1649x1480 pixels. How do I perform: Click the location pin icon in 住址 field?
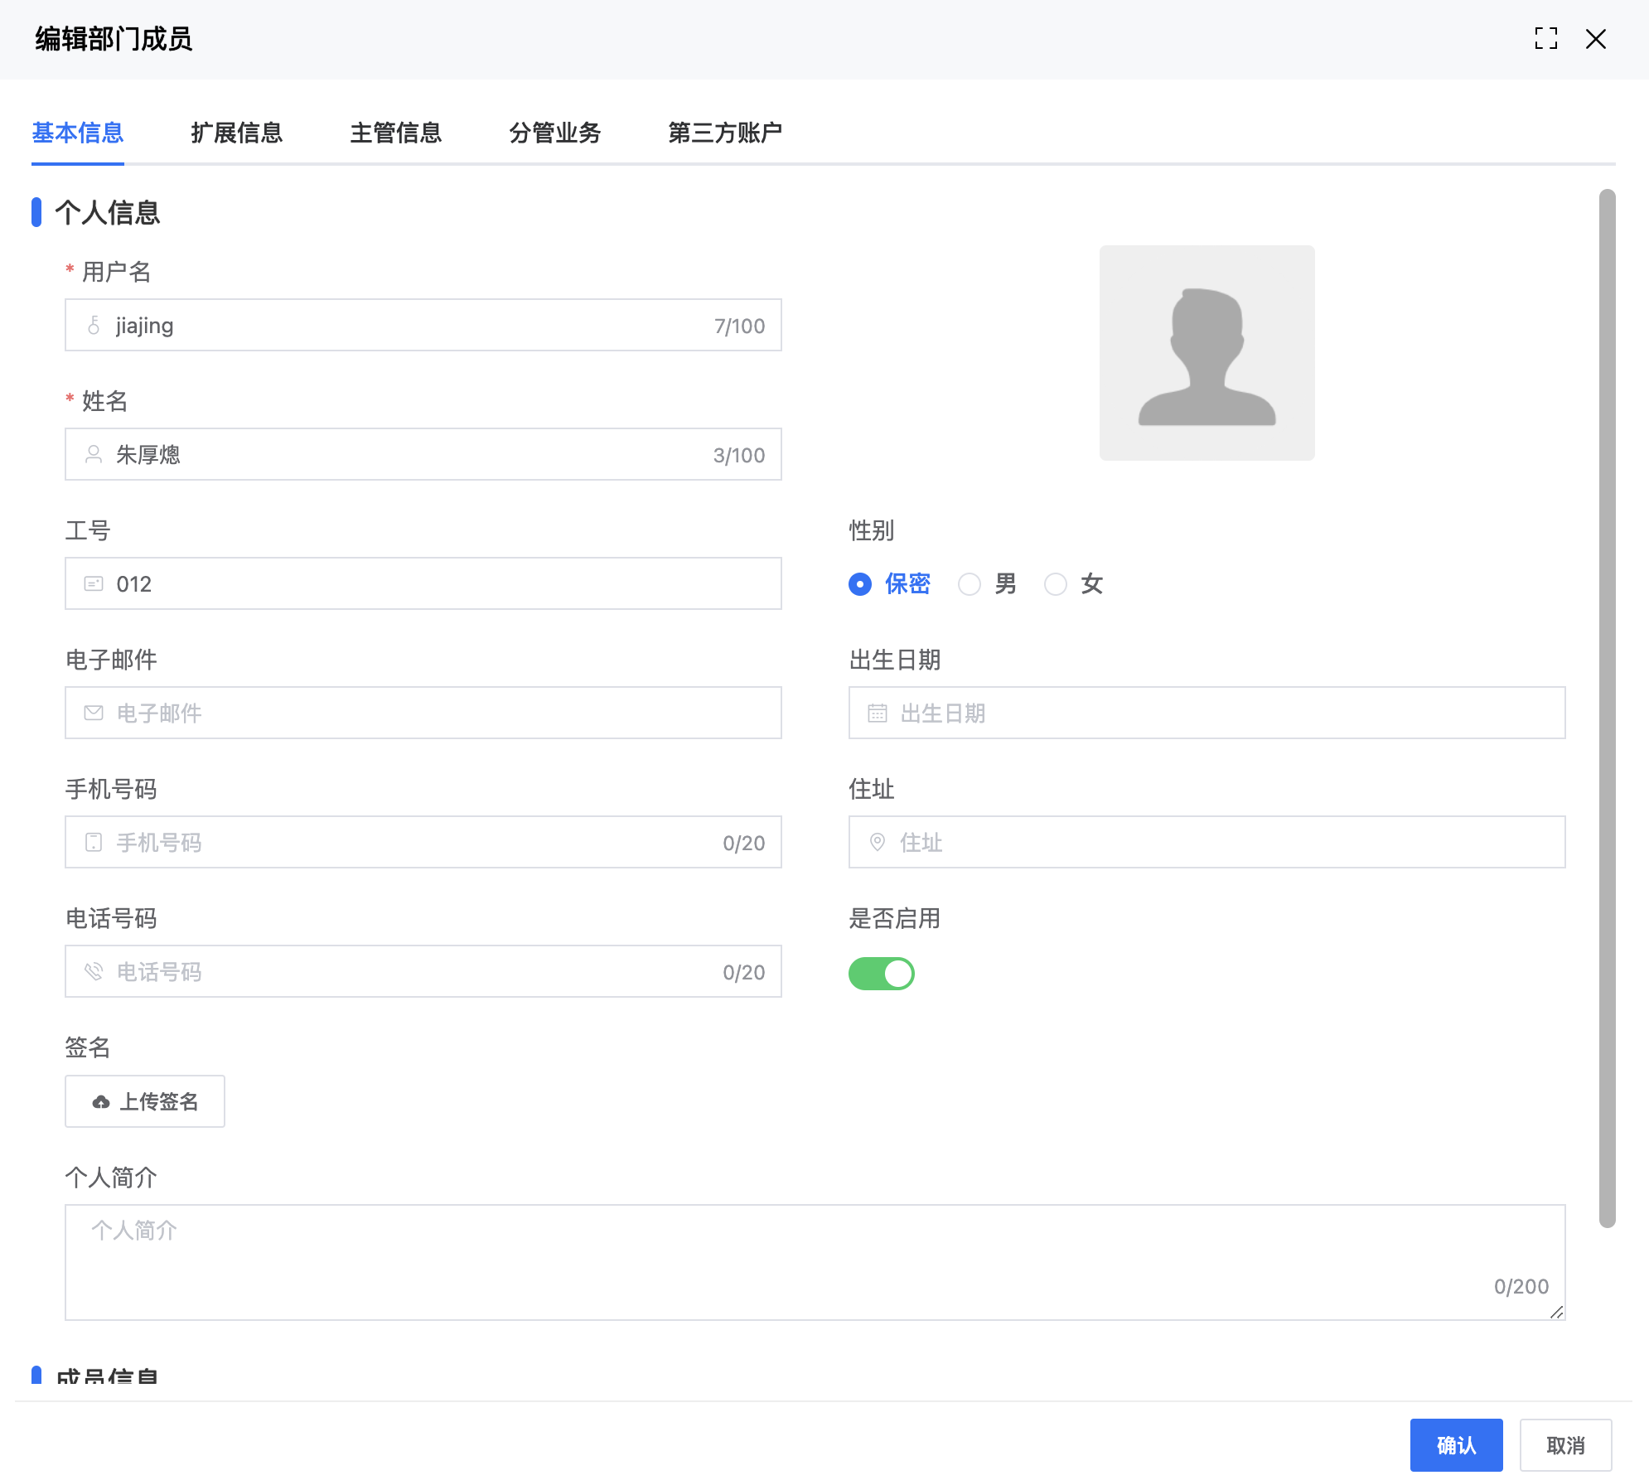tap(878, 843)
